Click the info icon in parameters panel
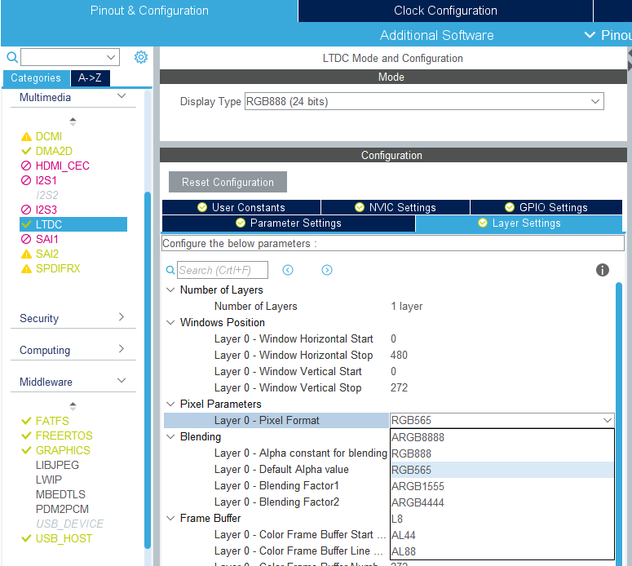The height and width of the screenshot is (566, 632). click(x=602, y=270)
